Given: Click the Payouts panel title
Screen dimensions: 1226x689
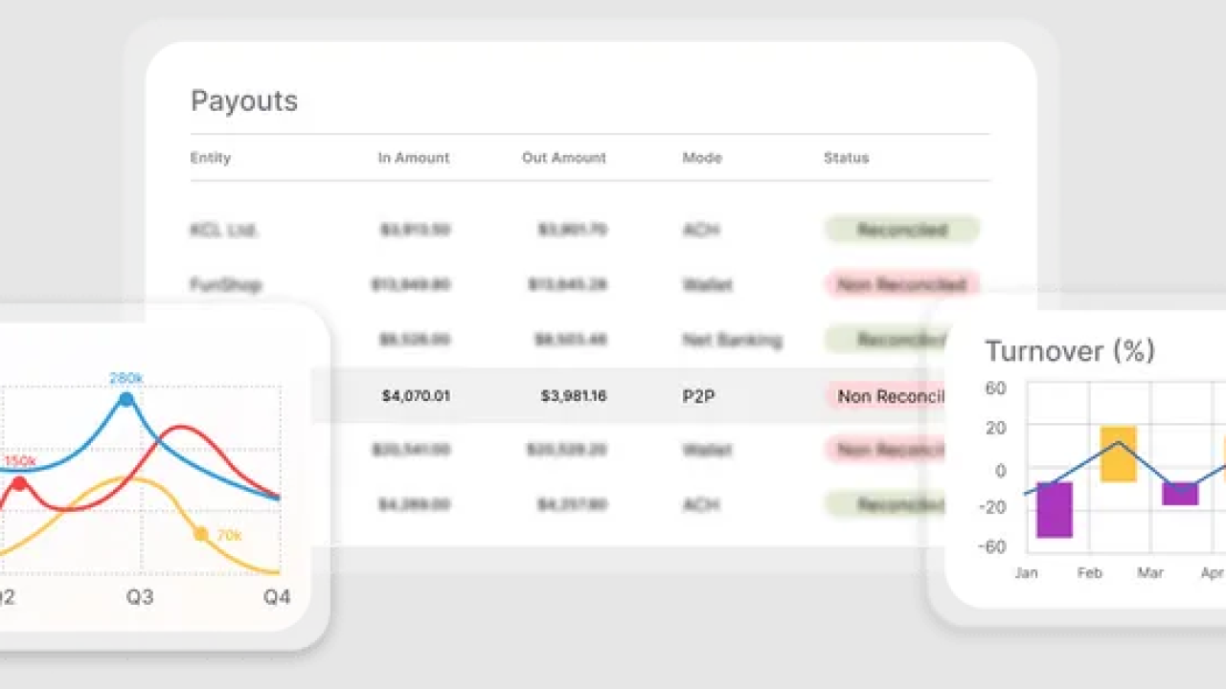Looking at the screenshot, I should (x=244, y=101).
